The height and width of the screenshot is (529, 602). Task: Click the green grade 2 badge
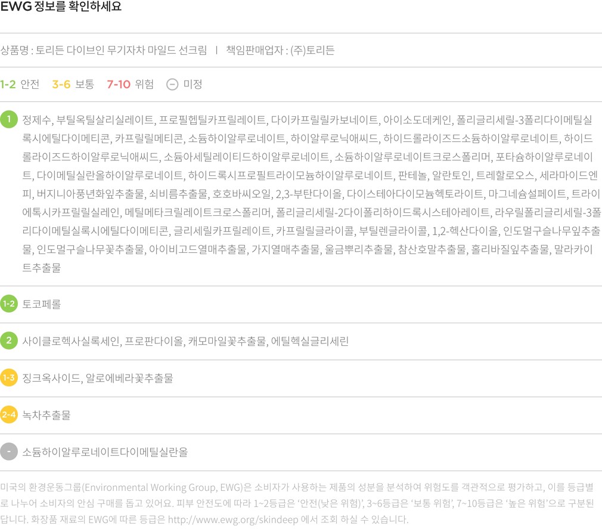click(x=9, y=341)
